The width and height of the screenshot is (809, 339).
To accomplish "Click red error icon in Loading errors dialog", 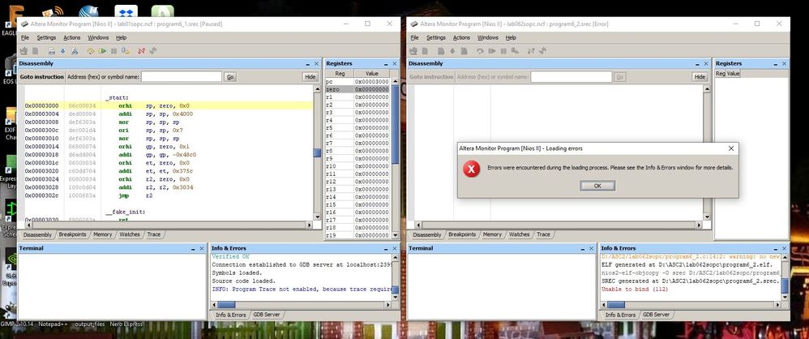I will [471, 169].
